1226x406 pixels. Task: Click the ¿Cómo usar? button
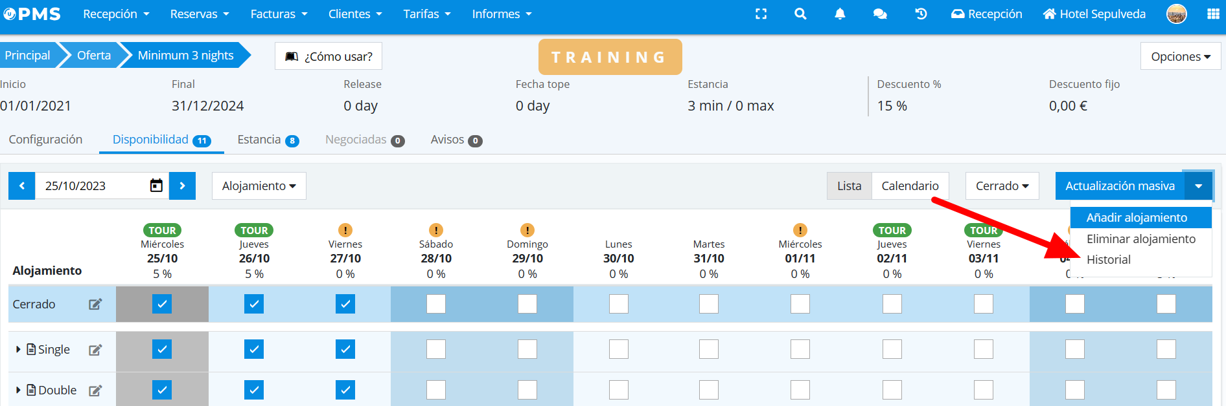(329, 56)
